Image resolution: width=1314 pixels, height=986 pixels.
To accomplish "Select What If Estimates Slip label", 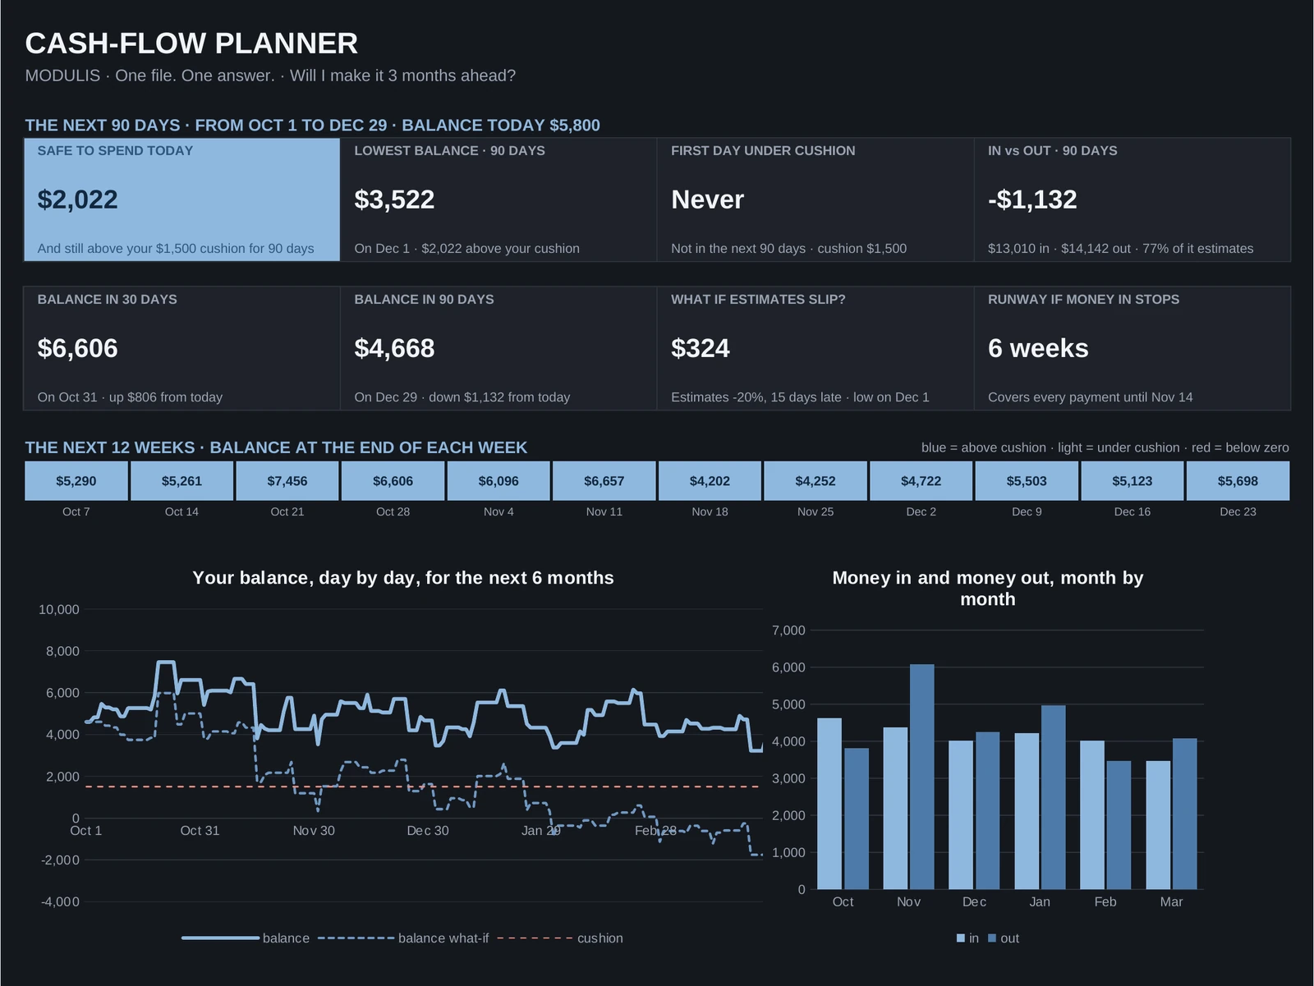I will [758, 300].
